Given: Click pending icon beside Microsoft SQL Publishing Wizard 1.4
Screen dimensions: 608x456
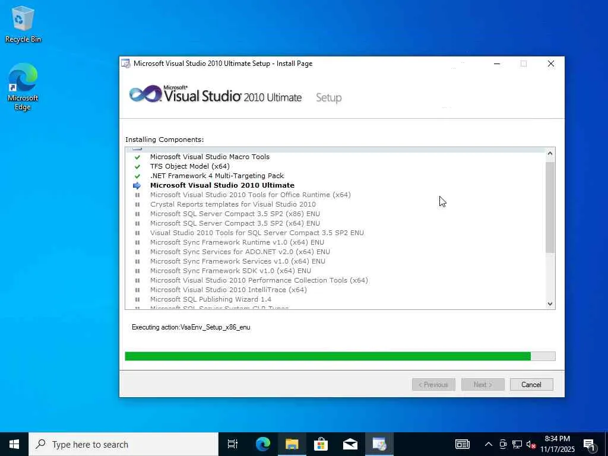Looking at the screenshot, I should (137, 299).
